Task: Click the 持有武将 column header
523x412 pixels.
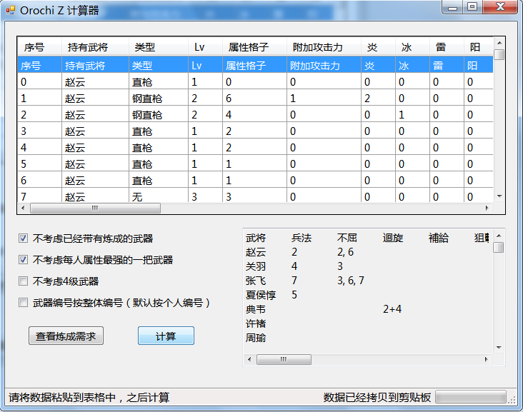Action: pos(88,47)
